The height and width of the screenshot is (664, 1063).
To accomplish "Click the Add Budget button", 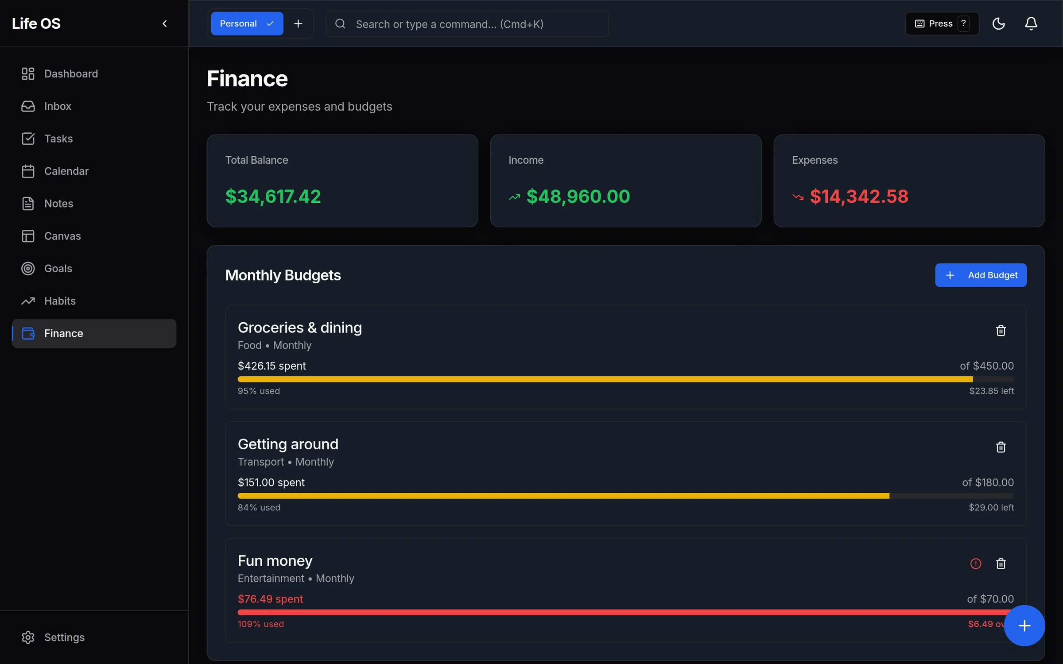I will (x=981, y=275).
